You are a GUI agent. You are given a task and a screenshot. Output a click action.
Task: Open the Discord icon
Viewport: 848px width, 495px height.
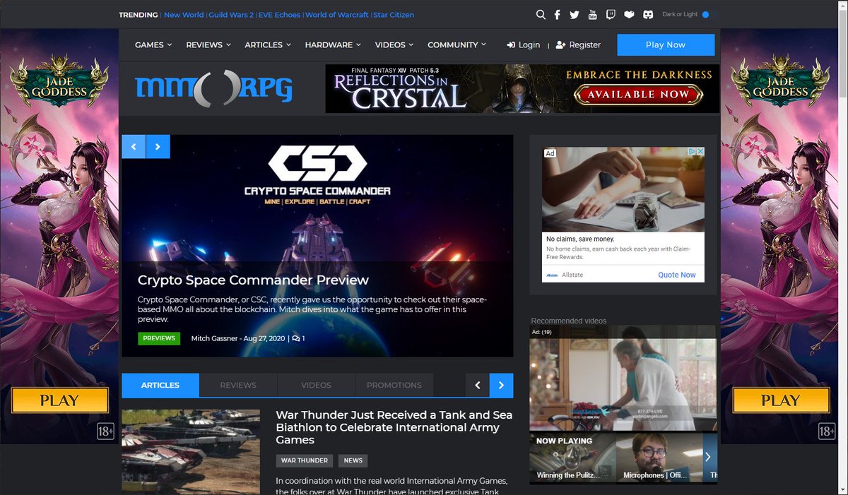click(x=648, y=15)
